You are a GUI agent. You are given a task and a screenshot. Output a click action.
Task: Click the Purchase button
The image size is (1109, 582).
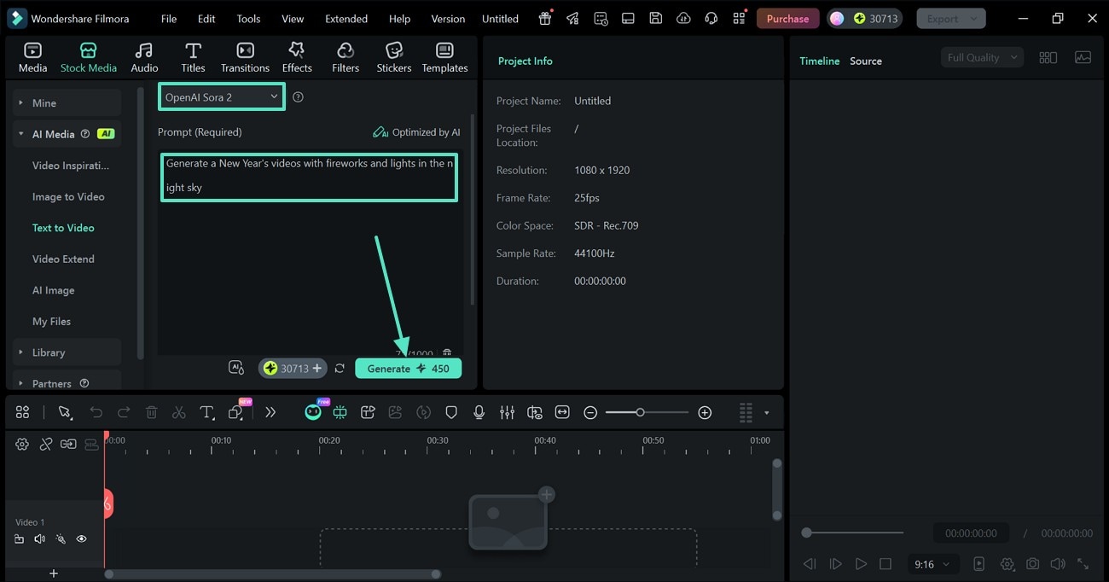point(787,19)
